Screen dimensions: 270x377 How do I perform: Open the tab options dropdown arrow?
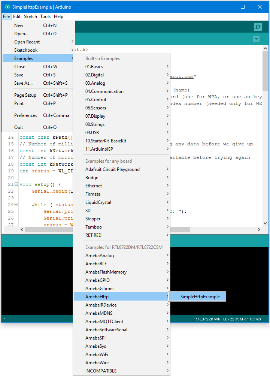coord(256,39)
